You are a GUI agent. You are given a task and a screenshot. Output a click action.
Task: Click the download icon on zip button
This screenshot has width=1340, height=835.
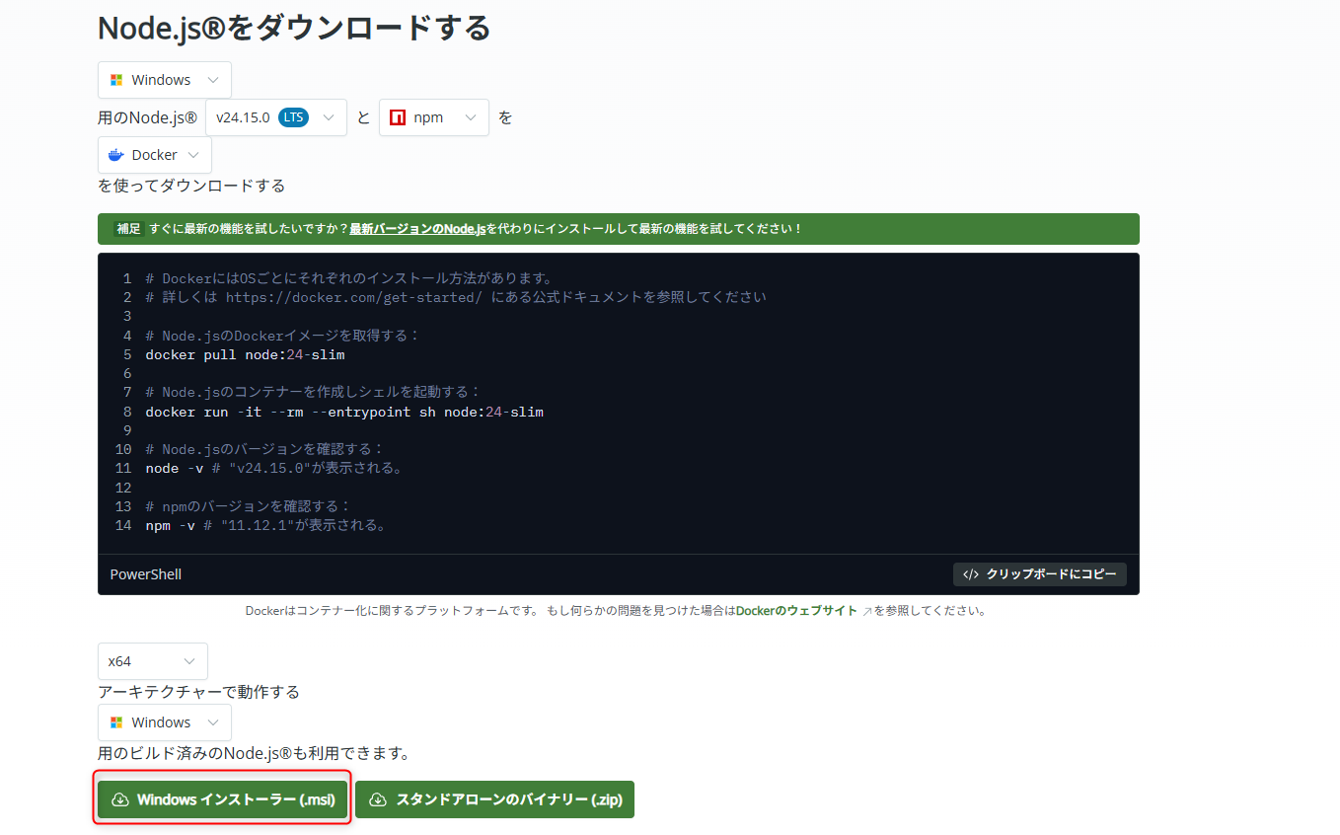378,799
